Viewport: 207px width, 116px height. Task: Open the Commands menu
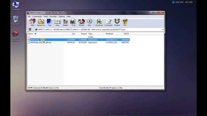(x=37, y=16)
